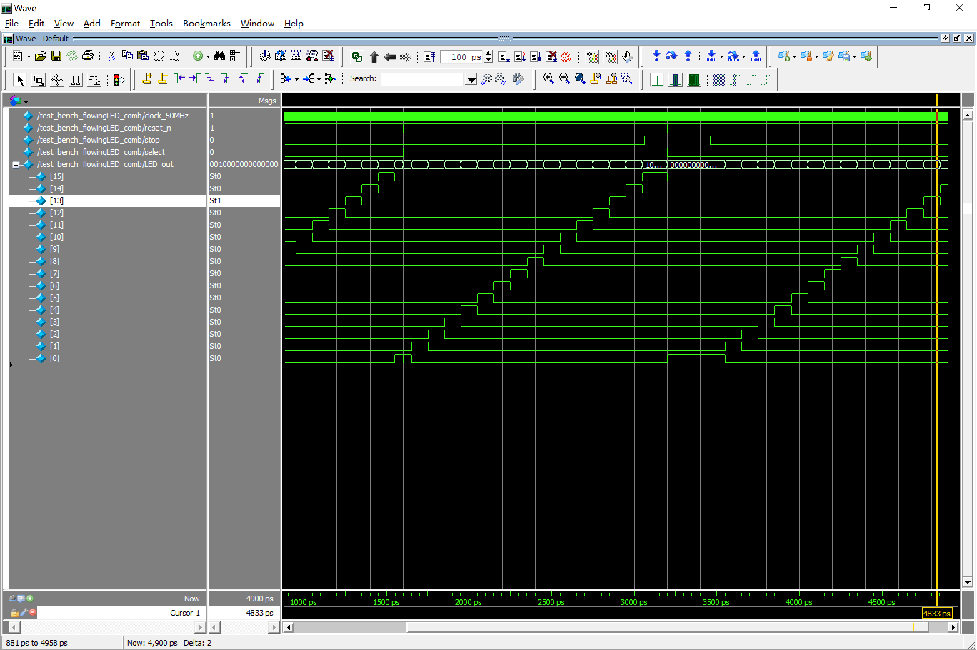The width and height of the screenshot is (977, 650).
Task: Expand the test_bench_flowingLED_comb group
Action: [15, 164]
